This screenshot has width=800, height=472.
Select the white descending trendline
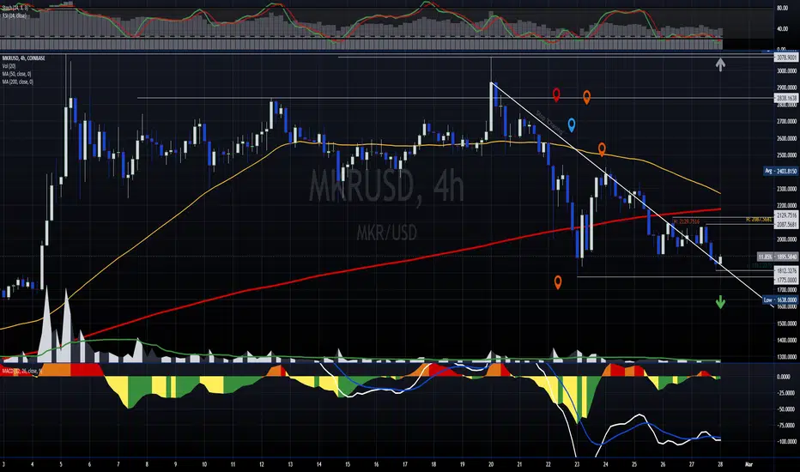(631, 194)
